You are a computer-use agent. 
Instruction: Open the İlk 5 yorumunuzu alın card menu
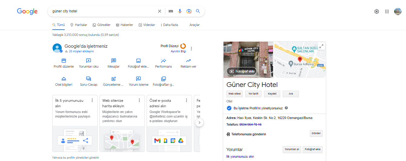(x=92, y=100)
